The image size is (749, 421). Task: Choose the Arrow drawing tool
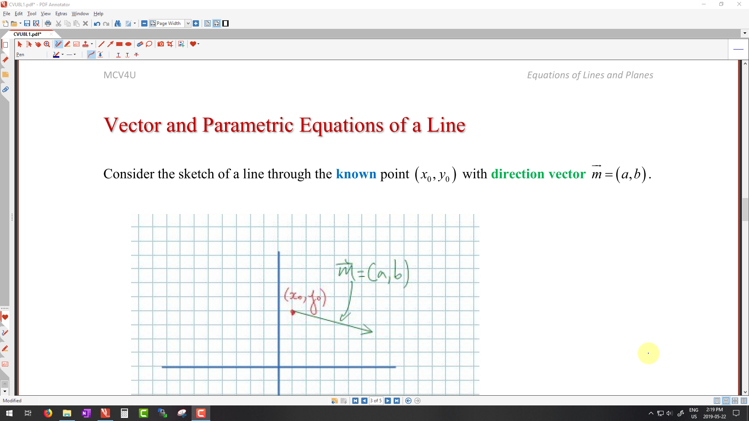(110, 44)
